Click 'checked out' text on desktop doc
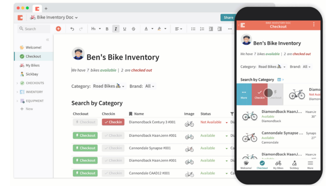 pyautogui.click(x=141, y=70)
